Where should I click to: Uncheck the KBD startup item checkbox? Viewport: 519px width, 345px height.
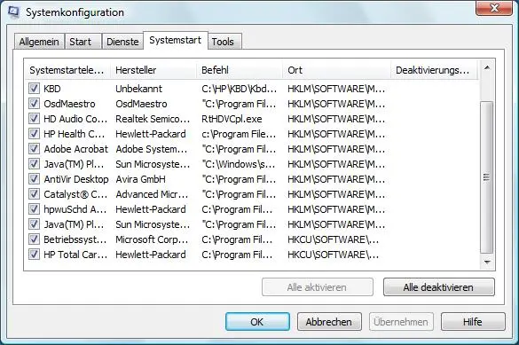click(34, 89)
